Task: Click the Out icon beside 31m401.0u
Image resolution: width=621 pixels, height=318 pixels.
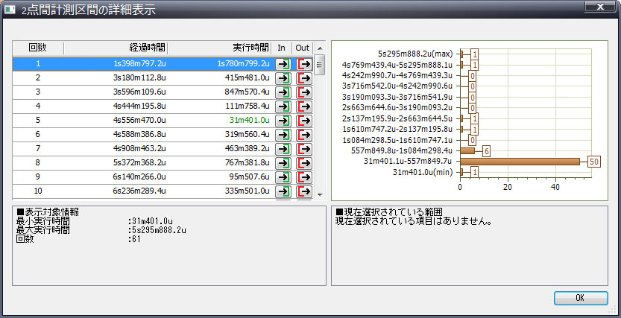Action: coord(304,121)
